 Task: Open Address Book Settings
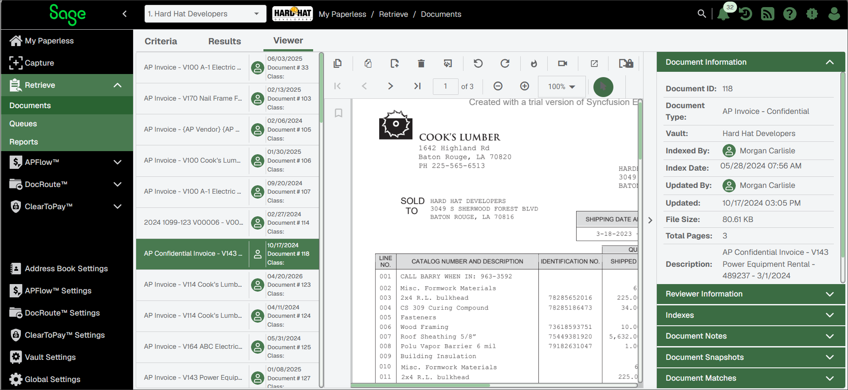[67, 269]
